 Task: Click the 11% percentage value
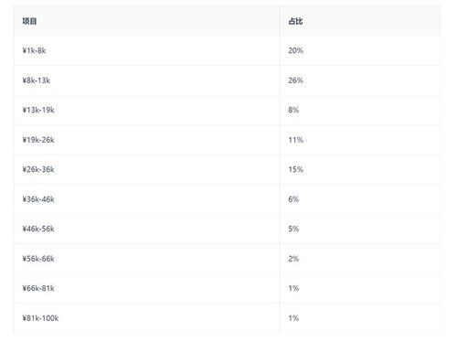[x=295, y=140]
